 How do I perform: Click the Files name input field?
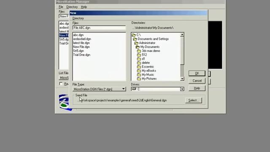(x=99, y=28)
